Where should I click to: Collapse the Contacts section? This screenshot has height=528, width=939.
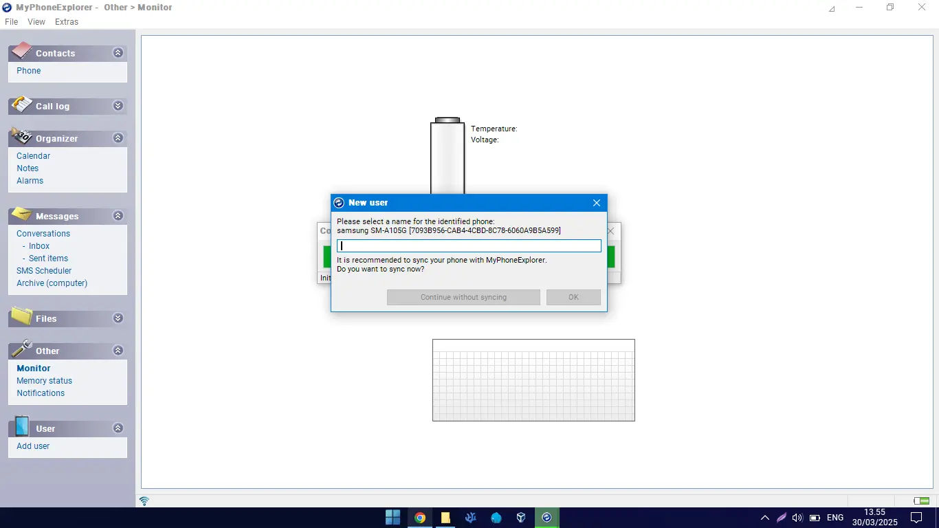pyautogui.click(x=118, y=53)
